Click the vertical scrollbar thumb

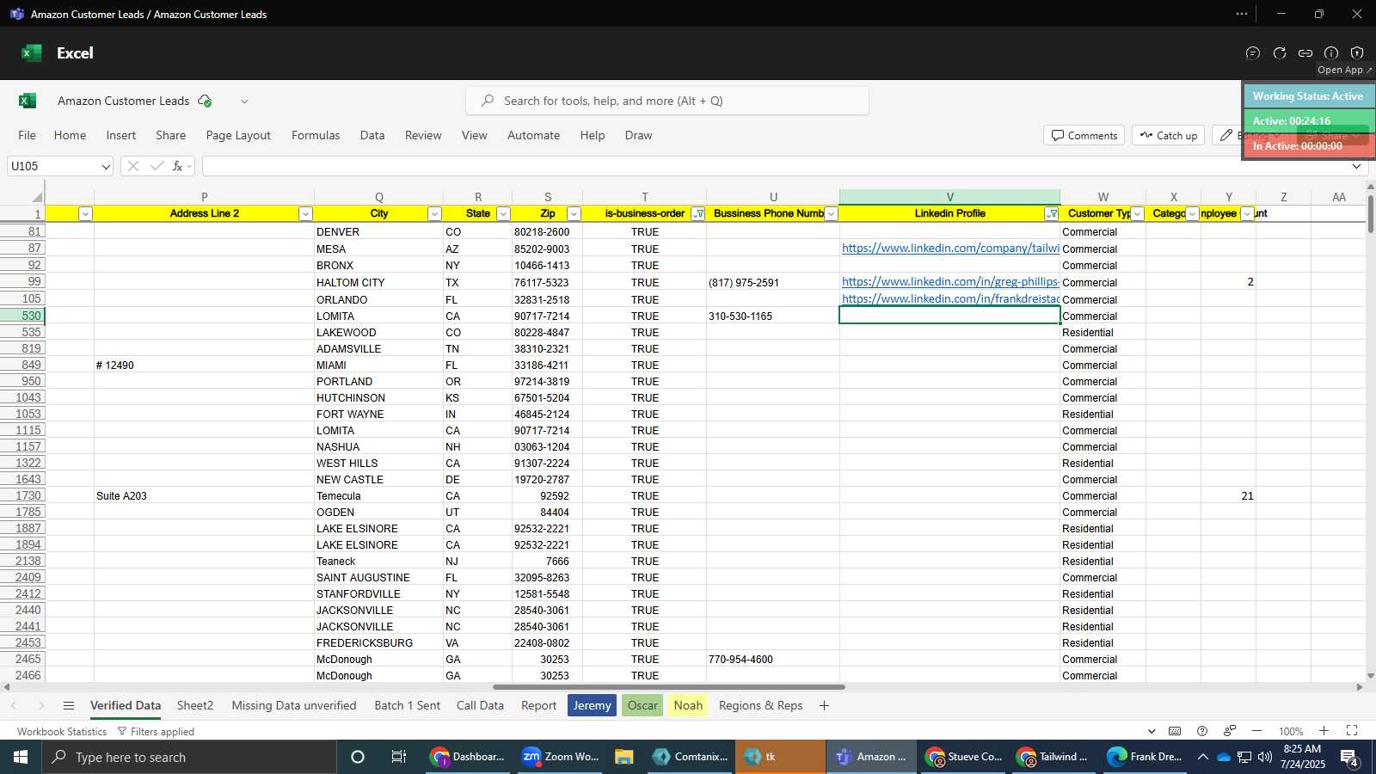coord(1371,212)
